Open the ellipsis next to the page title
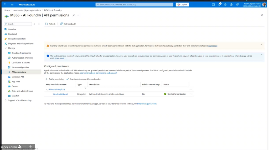This screenshot has height=150, width=269. click(78, 15)
